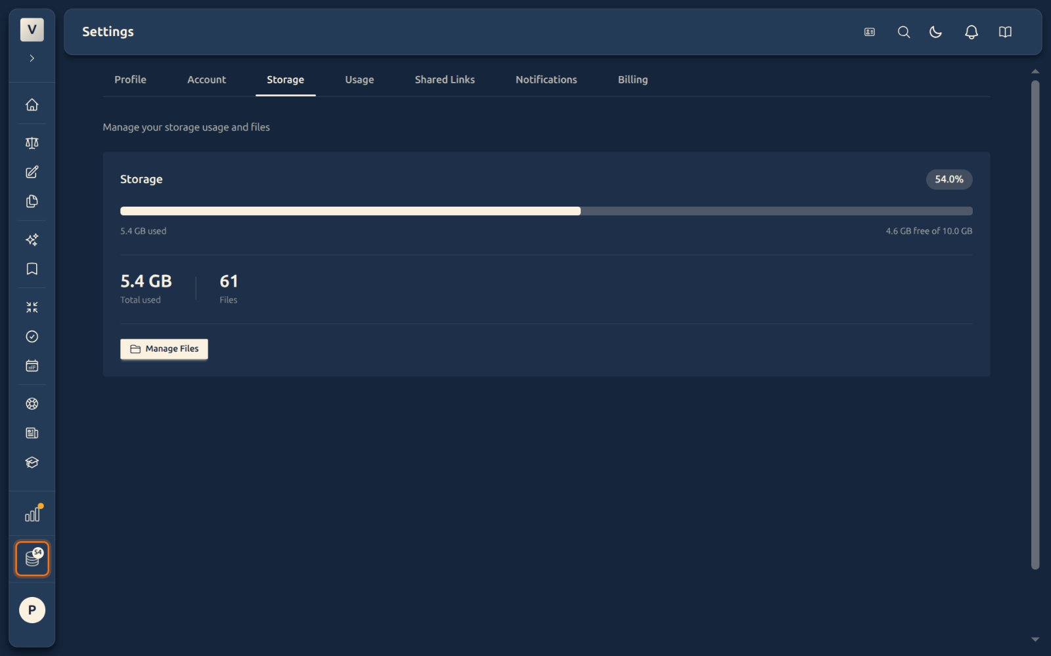The height and width of the screenshot is (656, 1051).
Task: Open the calendar icon in sidebar
Action: coord(32,365)
